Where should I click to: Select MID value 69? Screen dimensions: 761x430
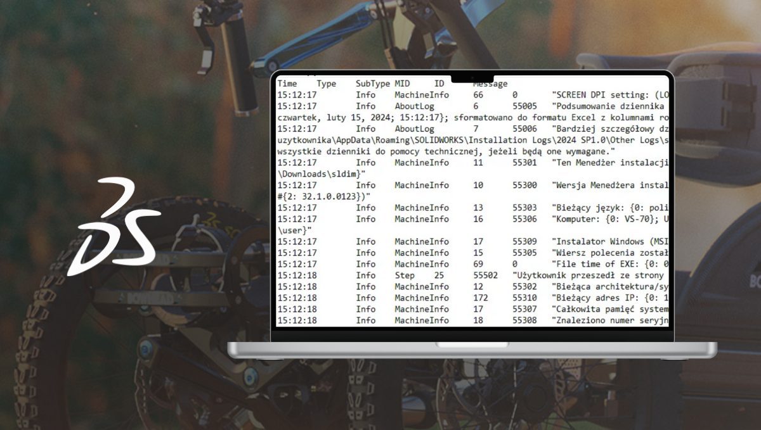478,264
